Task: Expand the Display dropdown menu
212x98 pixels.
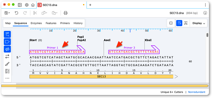Action: 199,23
